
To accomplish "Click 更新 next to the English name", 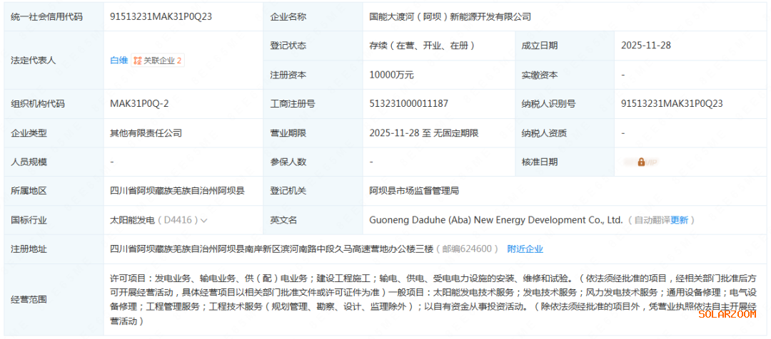I will coord(680,220).
